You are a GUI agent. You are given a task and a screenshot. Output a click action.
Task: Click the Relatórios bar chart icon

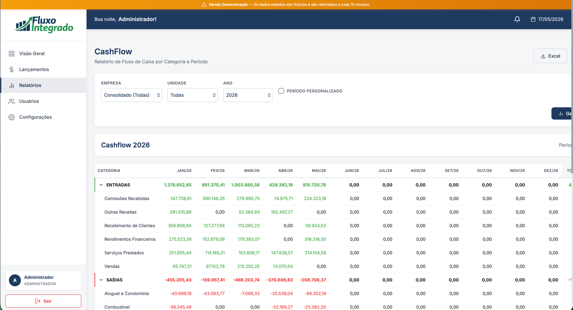pos(11,85)
